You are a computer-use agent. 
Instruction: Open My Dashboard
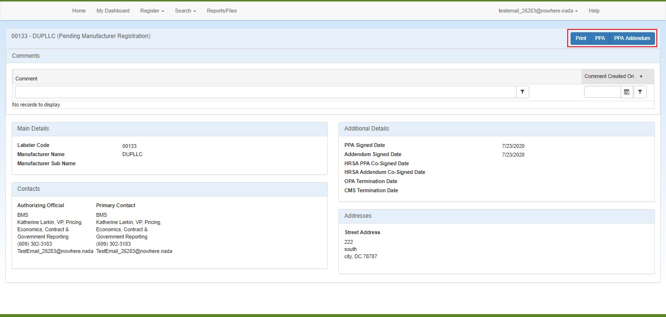[113, 11]
